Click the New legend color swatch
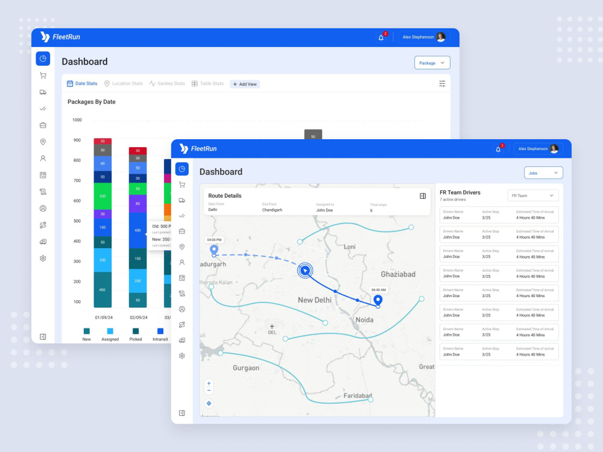Screen dimensions: 603x452 pos(86,331)
